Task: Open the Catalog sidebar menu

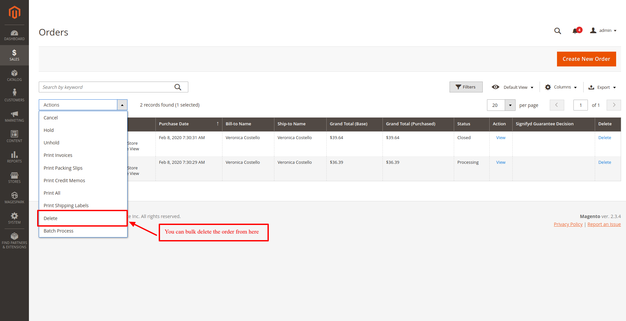Action: (14, 76)
